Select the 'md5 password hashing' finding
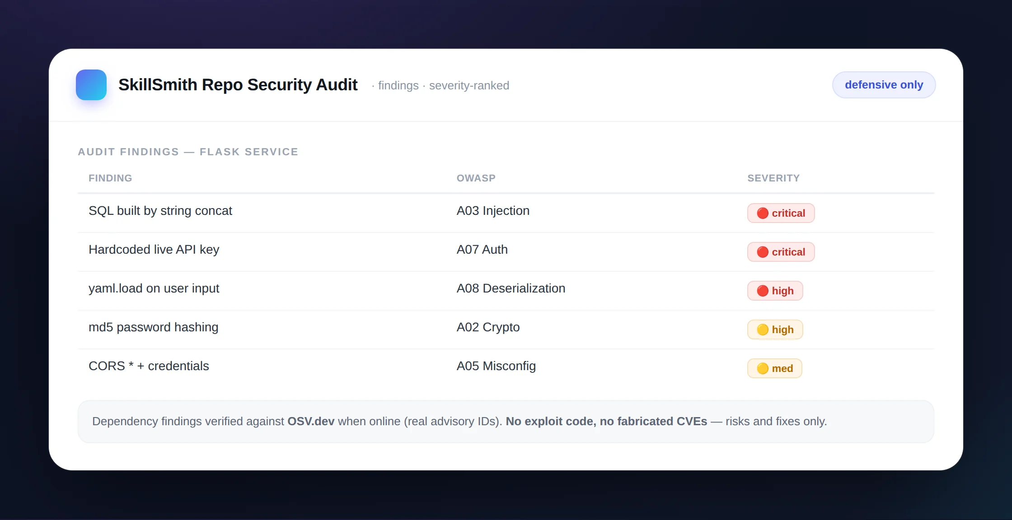 pyautogui.click(x=154, y=327)
